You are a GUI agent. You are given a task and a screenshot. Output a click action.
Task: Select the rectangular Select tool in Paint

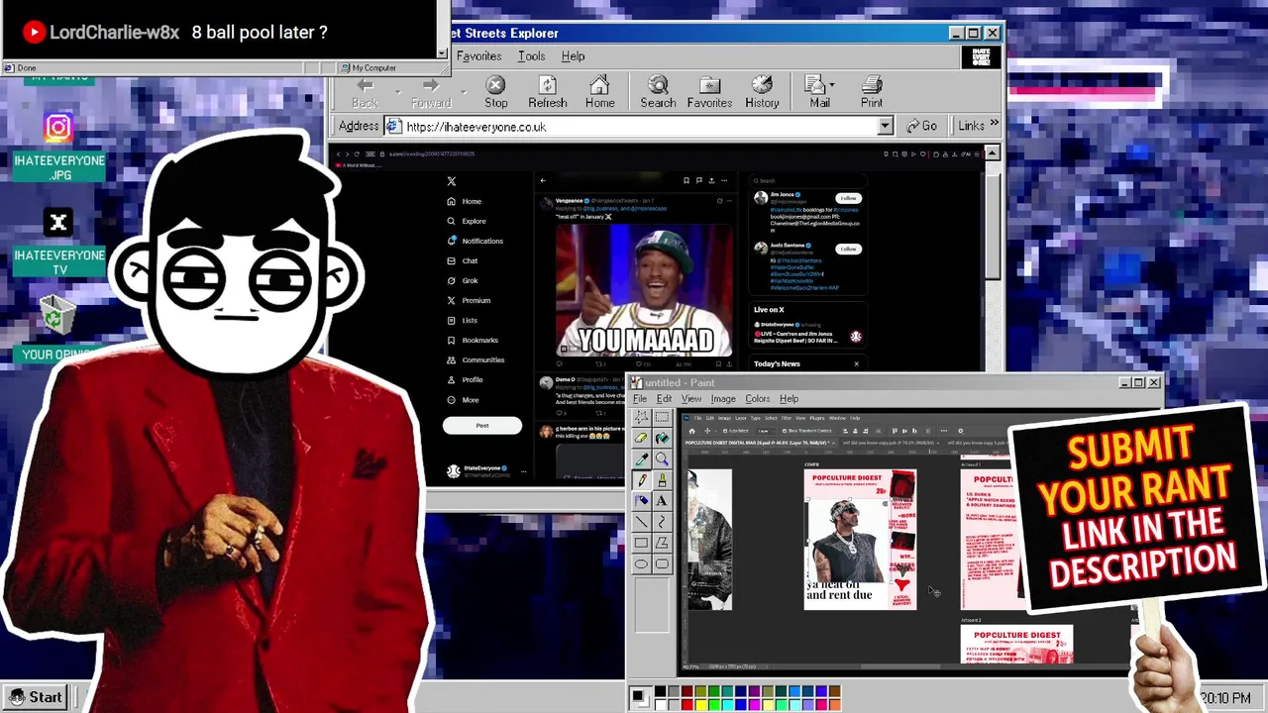pos(662,417)
